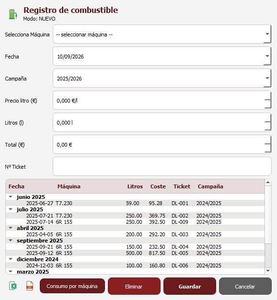Collapse the septiembre 2025 group
277x300 pixels.
point(11,240)
